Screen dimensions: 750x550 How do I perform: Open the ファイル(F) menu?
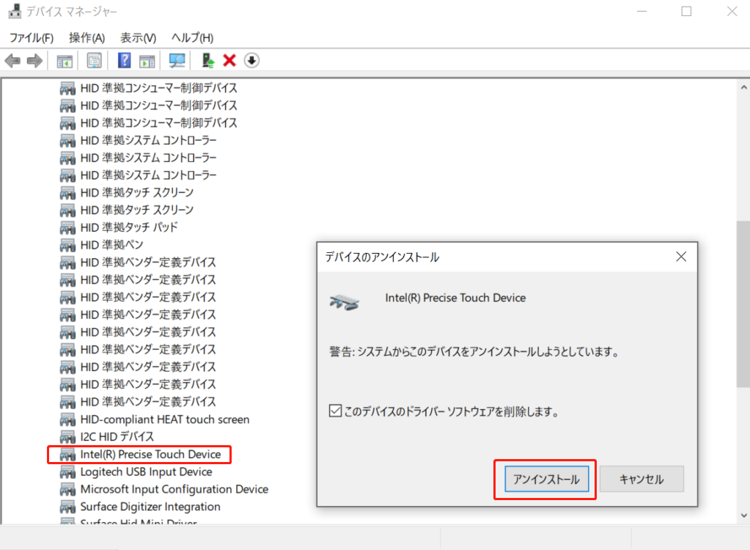point(31,38)
